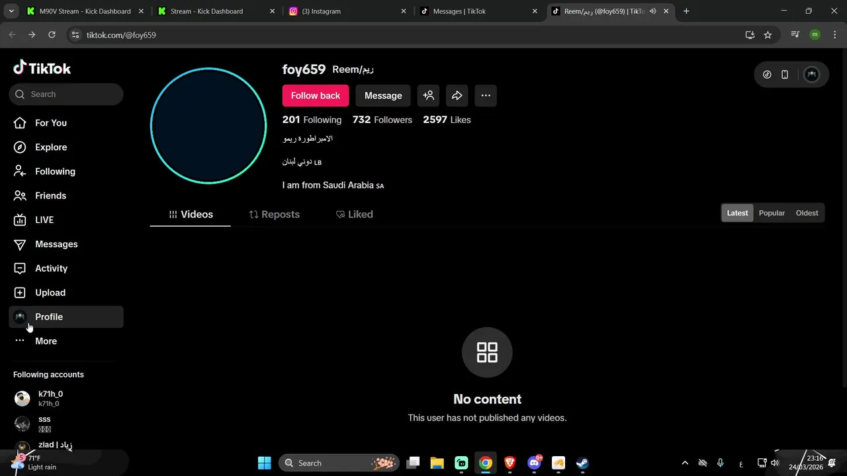The image size is (847, 476).
Task: Reload the current page
Action: click(52, 35)
